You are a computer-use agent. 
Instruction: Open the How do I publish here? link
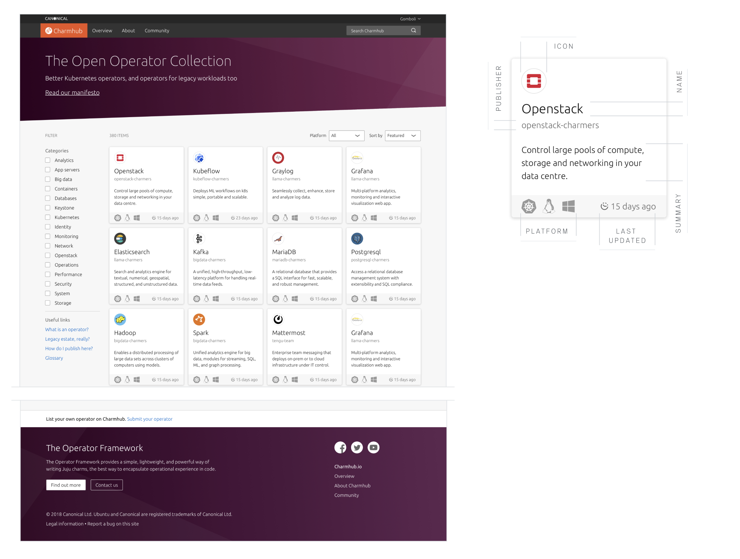click(69, 348)
